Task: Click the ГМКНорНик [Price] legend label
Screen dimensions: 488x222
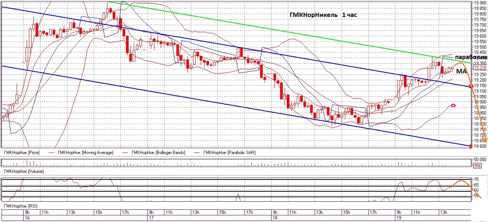Action: [21, 153]
